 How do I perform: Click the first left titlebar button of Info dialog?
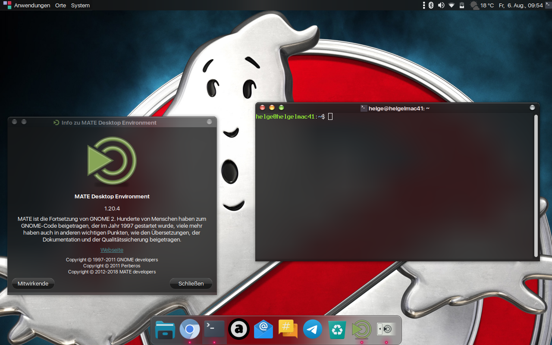tap(15, 122)
